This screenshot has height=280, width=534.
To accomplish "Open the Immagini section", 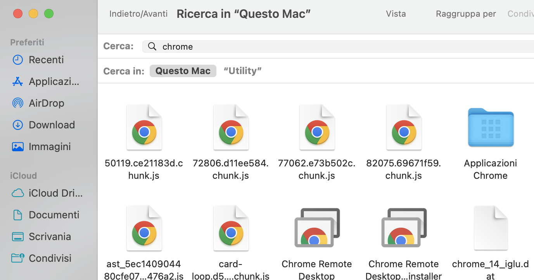I will click(50, 146).
